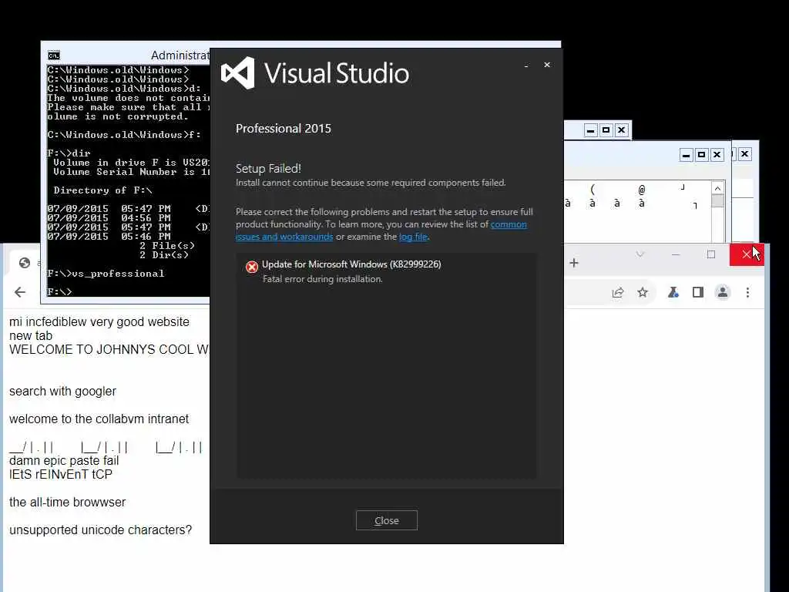Open the Chrome labs flask icon
This screenshot has width=789, height=592.
673,292
